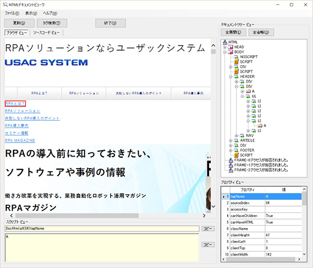This screenshot has height=268, width=313.
Task: Click the FRAME-0 node icon
Action: [231, 160]
